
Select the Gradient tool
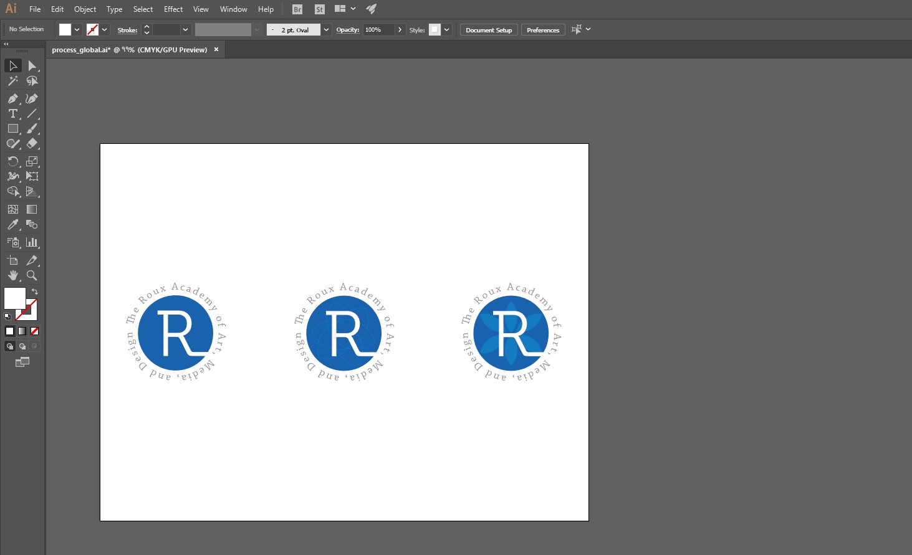32,209
